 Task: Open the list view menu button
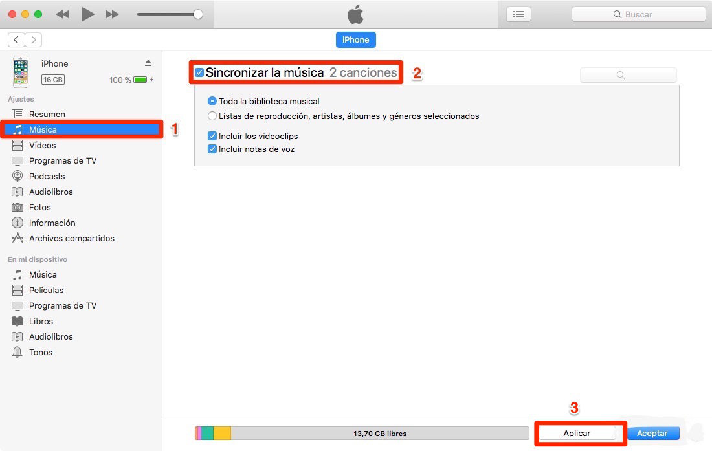518,14
